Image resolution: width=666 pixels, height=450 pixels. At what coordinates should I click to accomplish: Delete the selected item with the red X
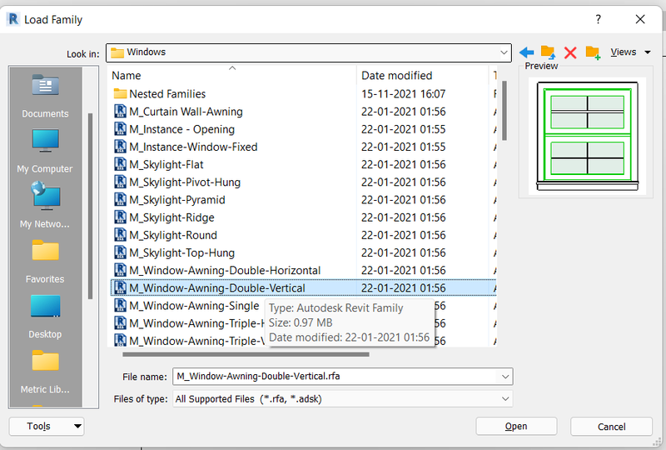(x=570, y=52)
